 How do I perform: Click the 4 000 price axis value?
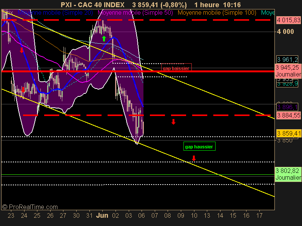(285, 32)
